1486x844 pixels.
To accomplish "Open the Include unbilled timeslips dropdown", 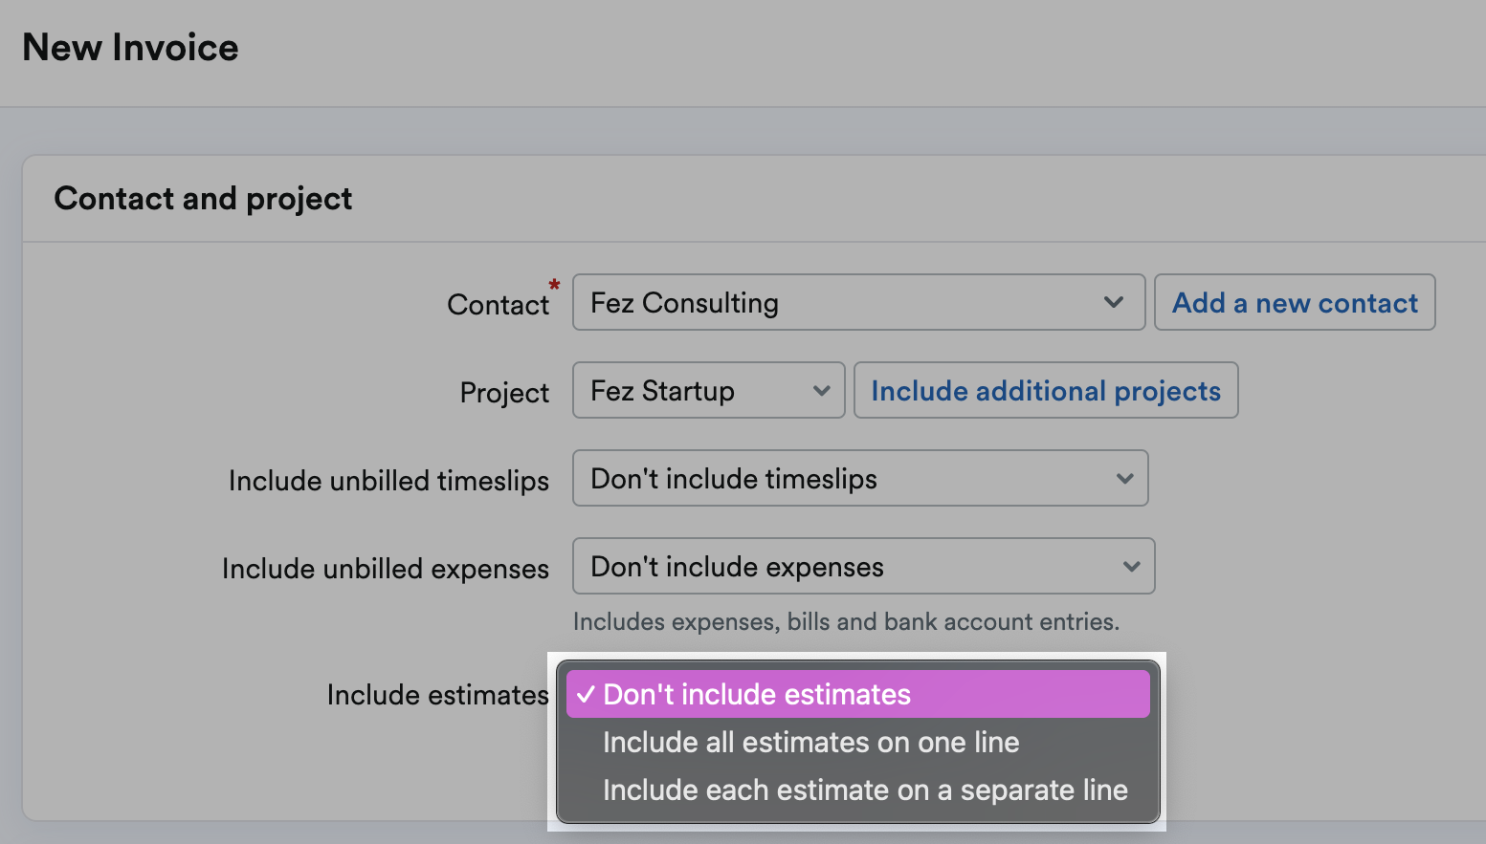I will point(860,478).
